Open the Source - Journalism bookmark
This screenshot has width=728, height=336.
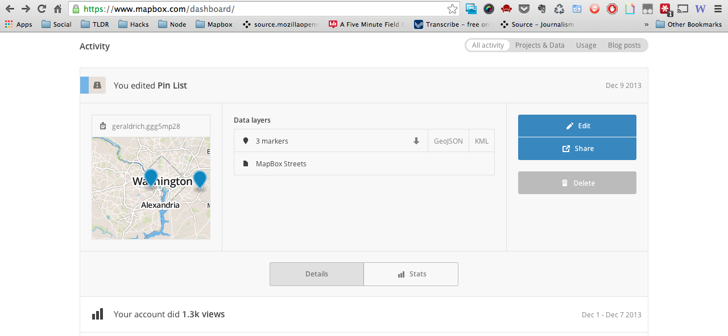[537, 24]
